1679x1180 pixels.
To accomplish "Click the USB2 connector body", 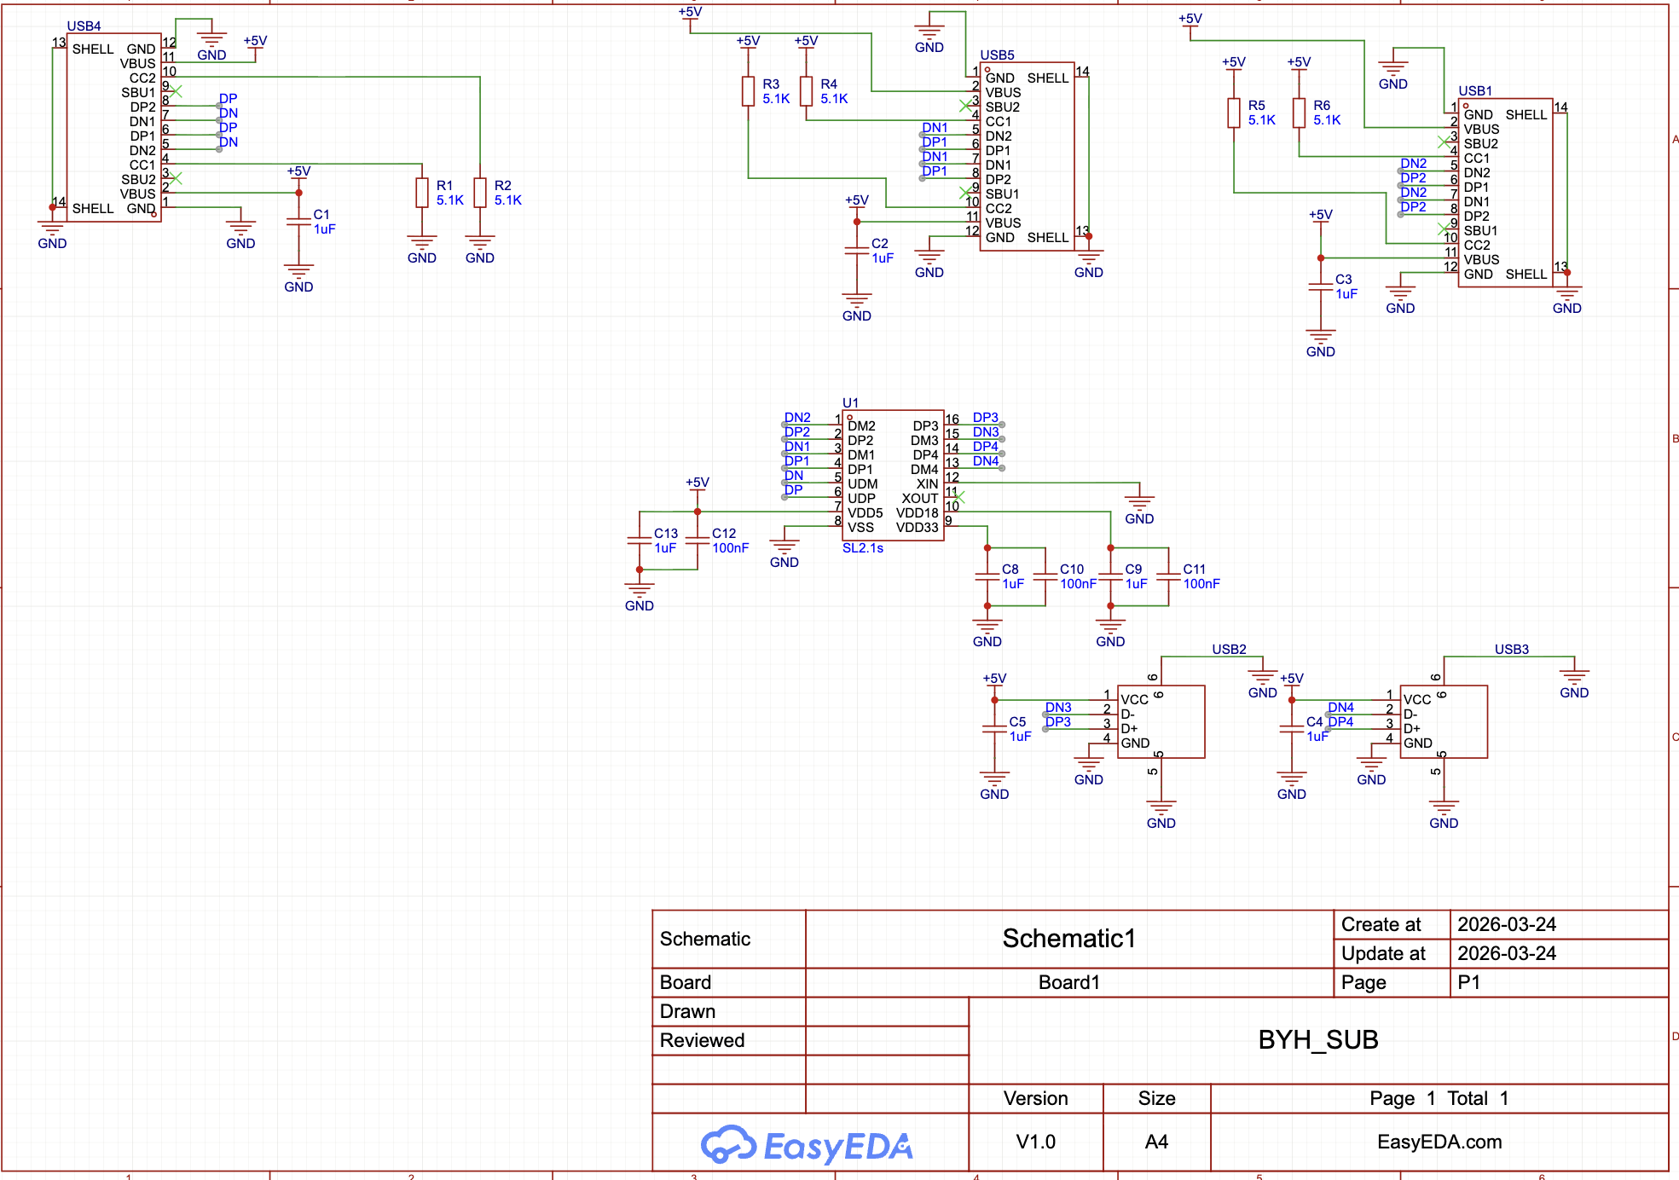I will pyautogui.click(x=1161, y=721).
